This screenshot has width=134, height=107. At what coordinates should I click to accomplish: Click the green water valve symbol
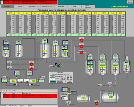[x=58, y=66]
